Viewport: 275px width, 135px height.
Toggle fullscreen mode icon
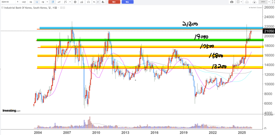[273, 2]
